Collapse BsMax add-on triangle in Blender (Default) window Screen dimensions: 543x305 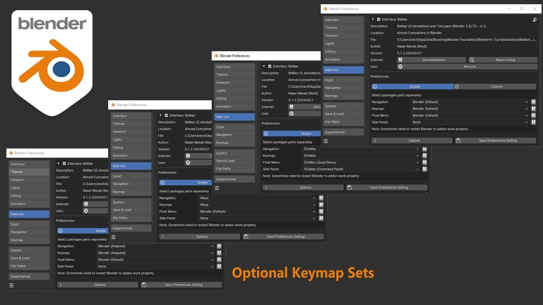click(373, 19)
